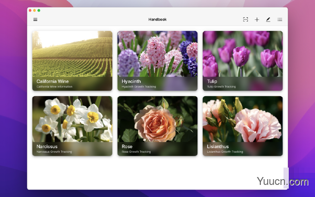
Task: Click the 'California Wine' title text
Action: point(52,81)
